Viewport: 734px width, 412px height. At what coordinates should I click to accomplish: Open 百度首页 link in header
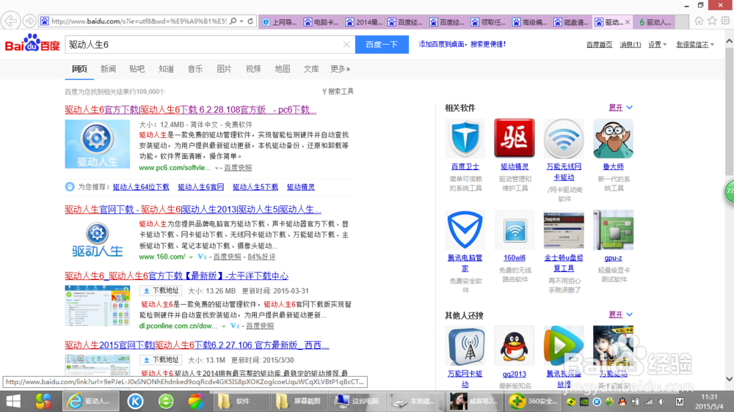click(x=599, y=45)
